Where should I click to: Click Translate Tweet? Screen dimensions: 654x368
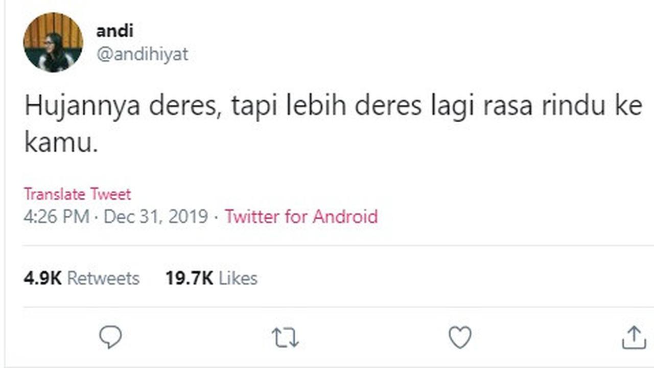pyautogui.click(x=77, y=194)
